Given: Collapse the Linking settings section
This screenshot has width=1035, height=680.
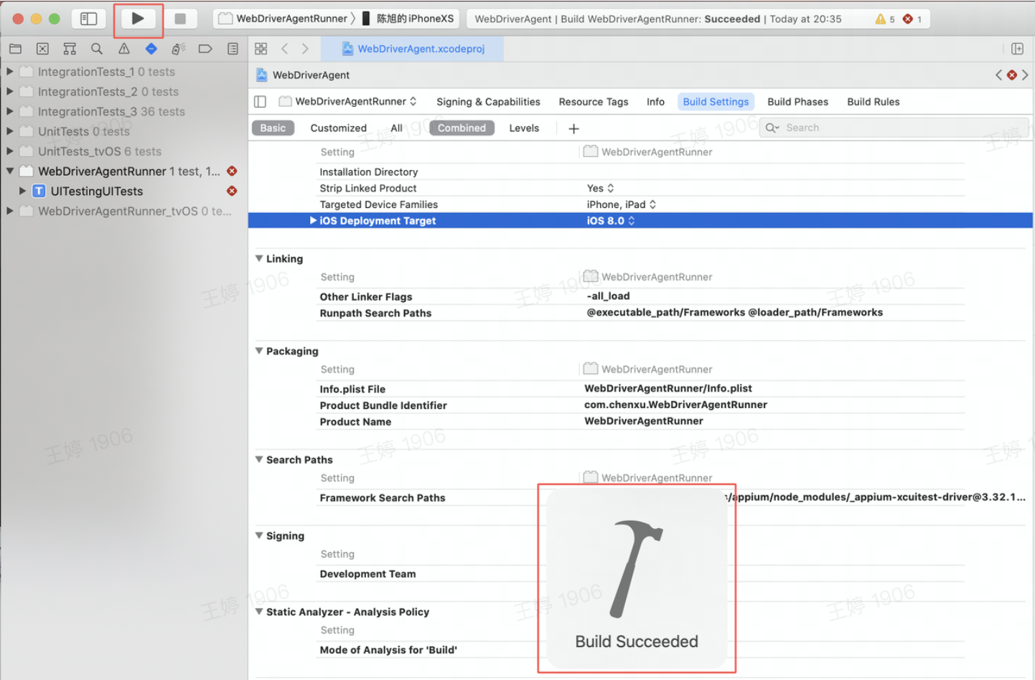Looking at the screenshot, I should [x=259, y=259].
